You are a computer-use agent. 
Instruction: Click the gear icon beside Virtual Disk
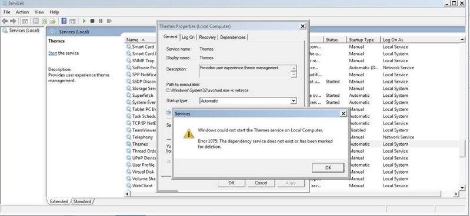129,172
